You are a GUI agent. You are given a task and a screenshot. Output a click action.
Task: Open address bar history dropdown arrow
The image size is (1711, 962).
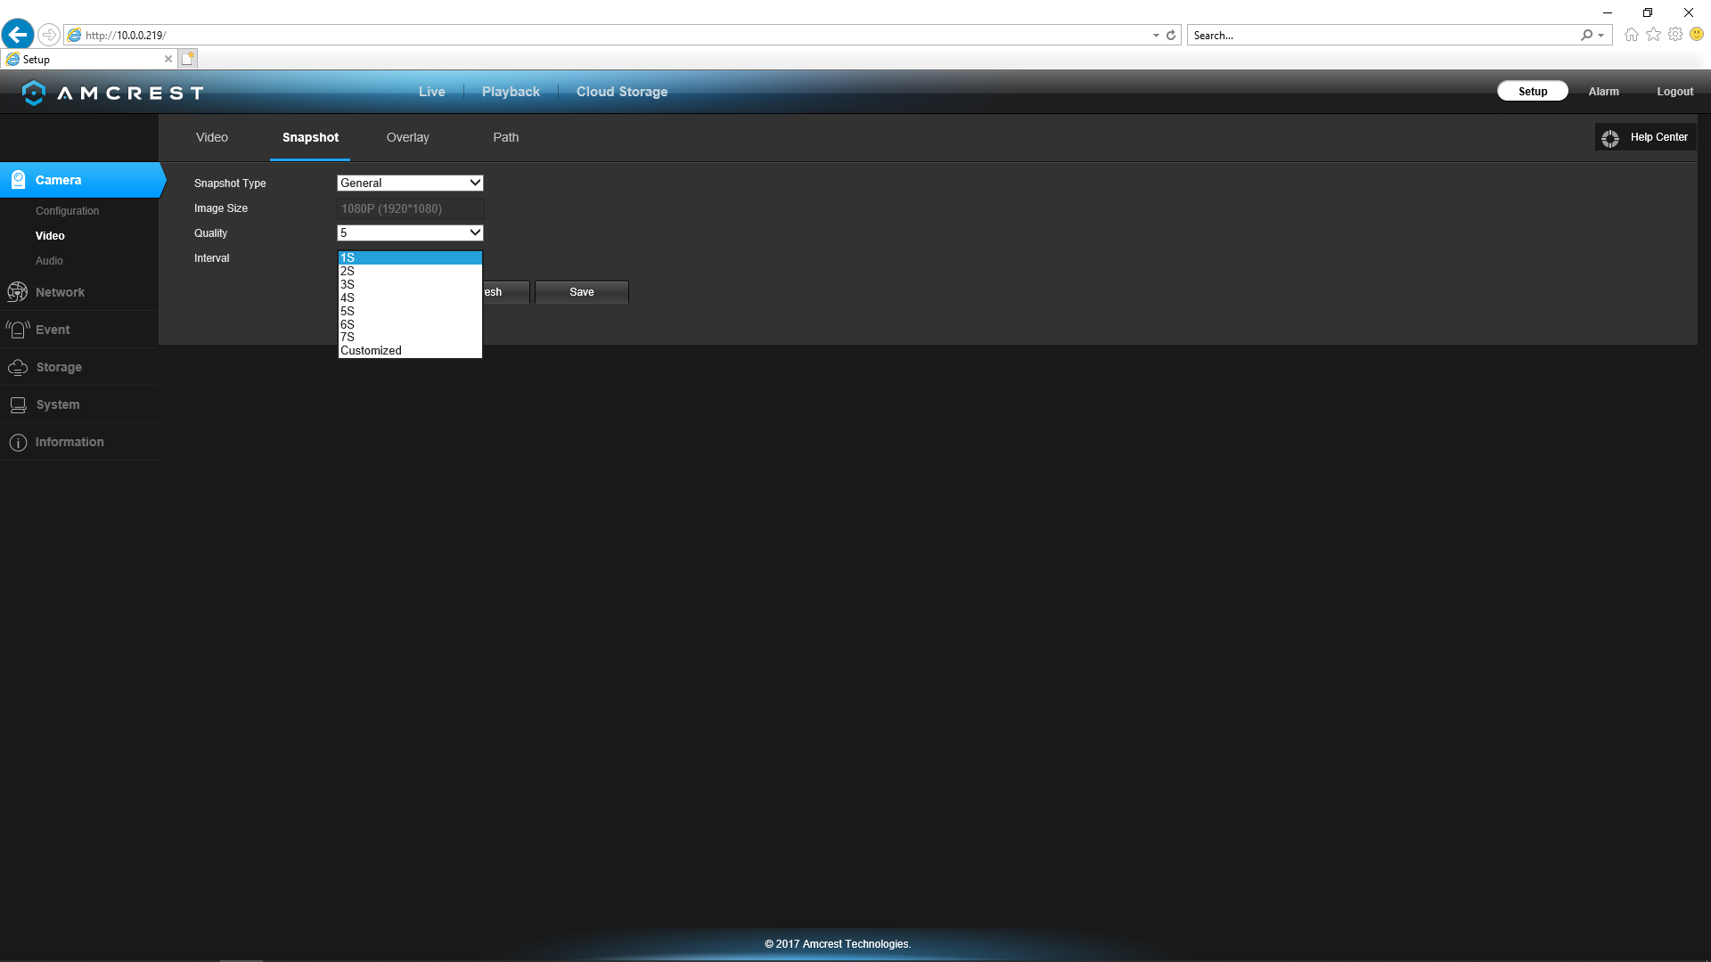(x=1156, y=36)
